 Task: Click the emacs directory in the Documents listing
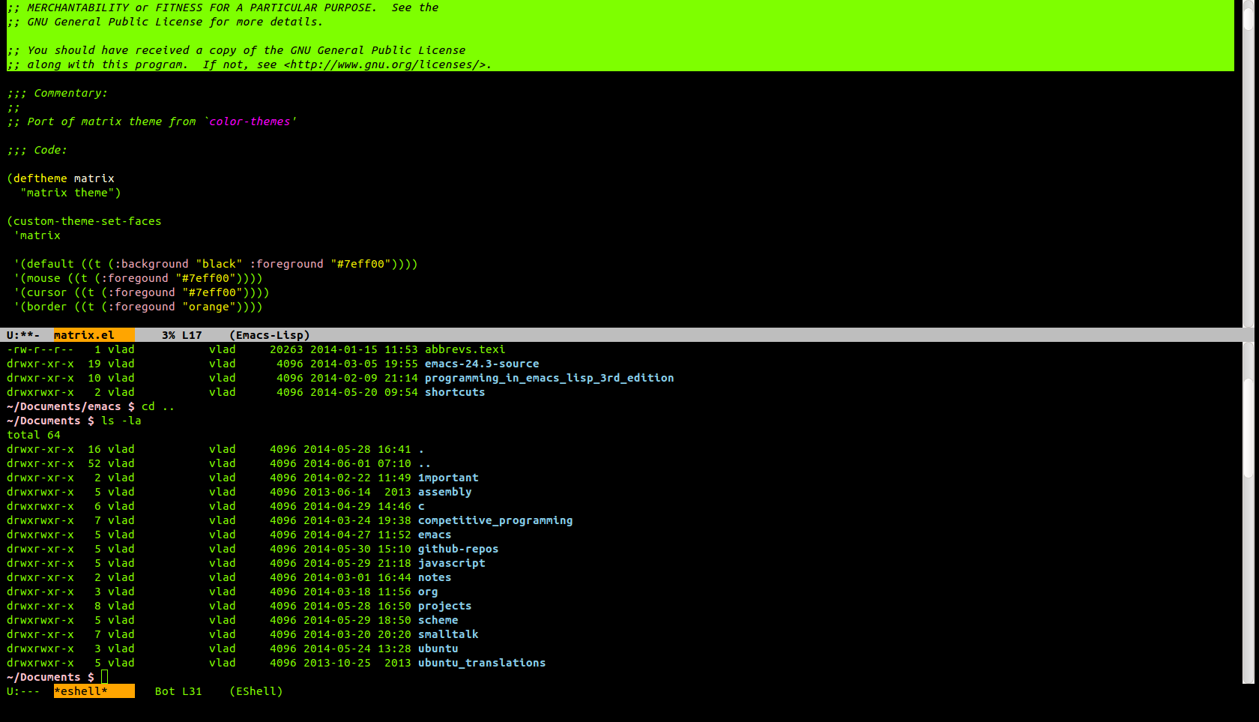(x=435, y=535)
